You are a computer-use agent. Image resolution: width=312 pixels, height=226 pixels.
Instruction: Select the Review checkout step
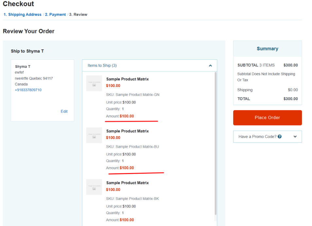(x=78, y=15)
